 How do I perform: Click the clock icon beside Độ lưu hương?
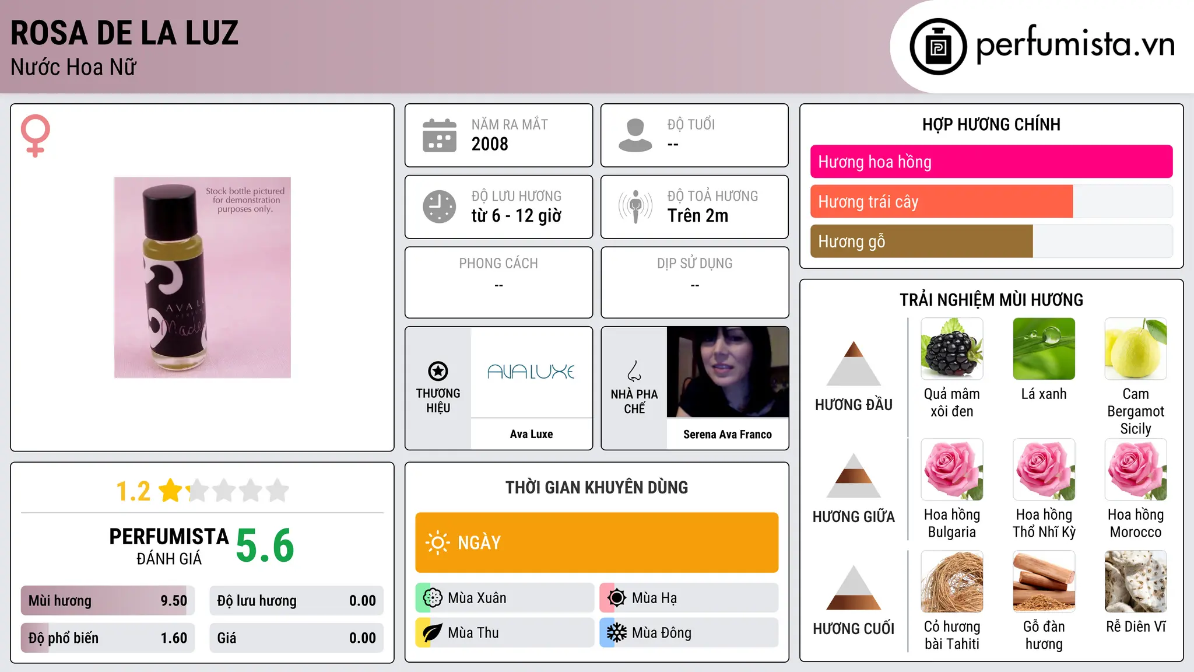coord(440,206)
